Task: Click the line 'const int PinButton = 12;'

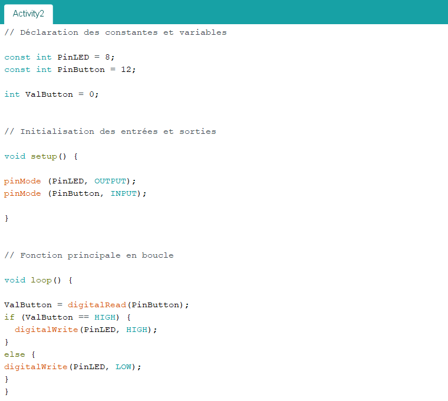Action: pos(70,70)
